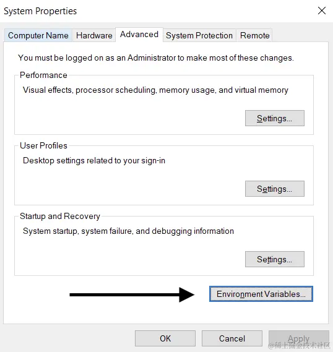Click 'System startup, system failure' description text
Screen dimensions: 333x352
coord(128,231)
